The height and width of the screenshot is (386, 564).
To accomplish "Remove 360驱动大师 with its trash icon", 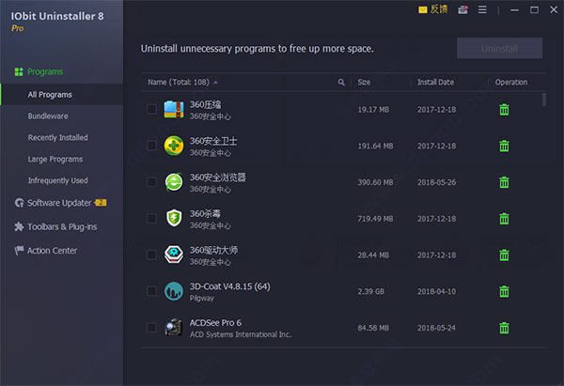I will click(504, 255).
